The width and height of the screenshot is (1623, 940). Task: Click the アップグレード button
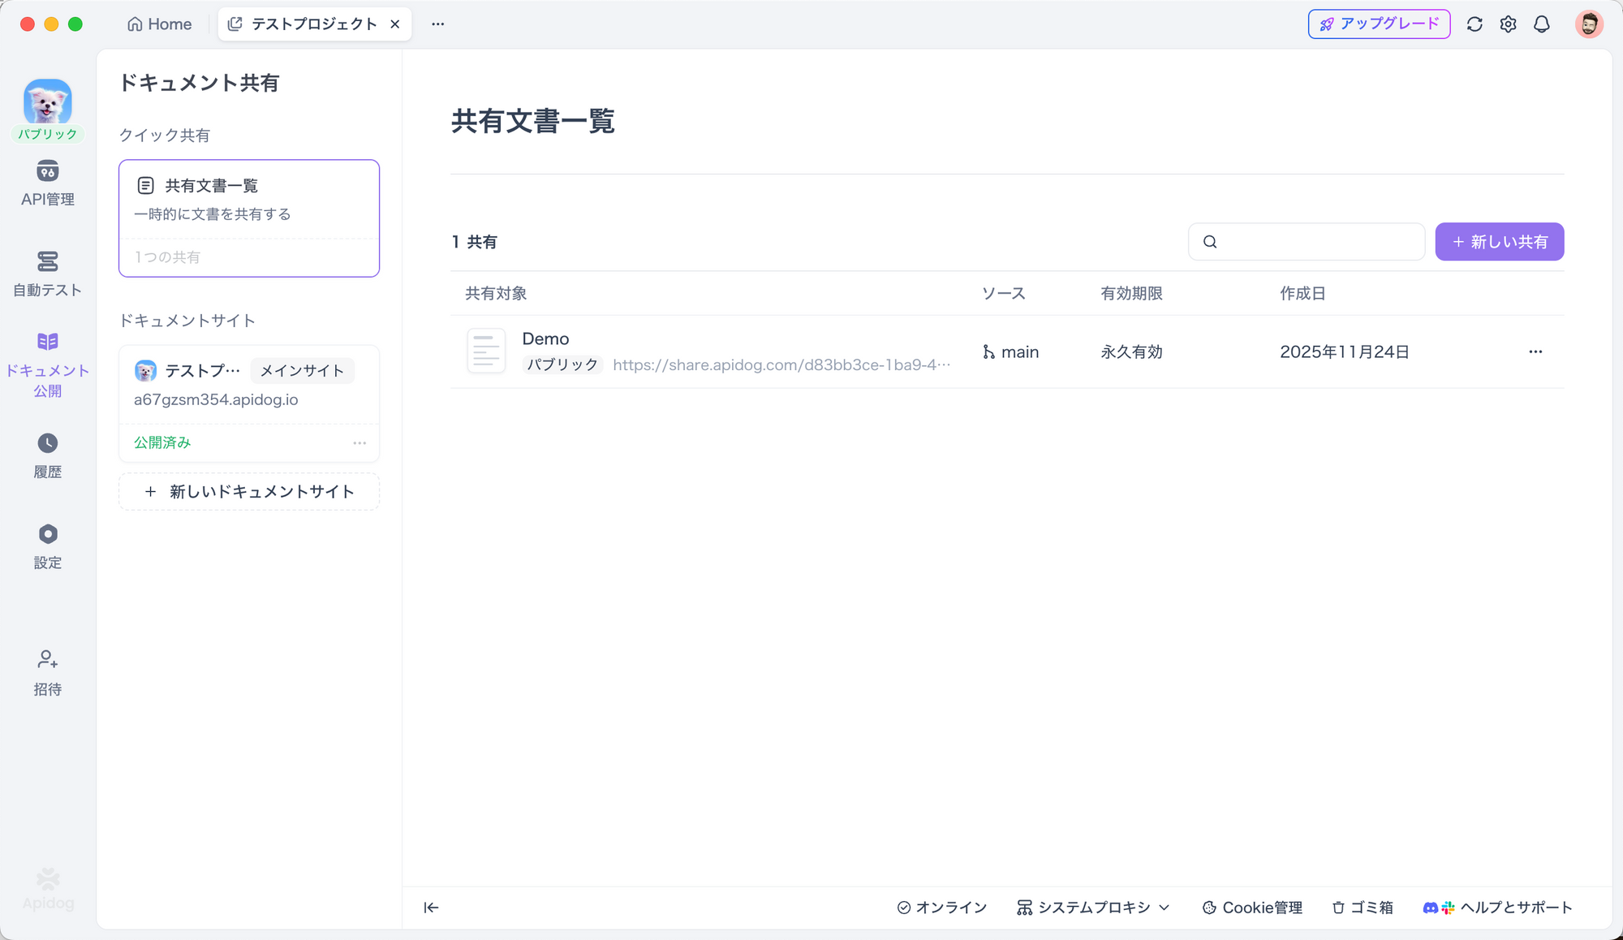tap(1379, 24)
